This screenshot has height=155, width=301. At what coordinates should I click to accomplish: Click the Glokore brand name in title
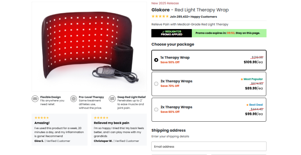[160, 10]
